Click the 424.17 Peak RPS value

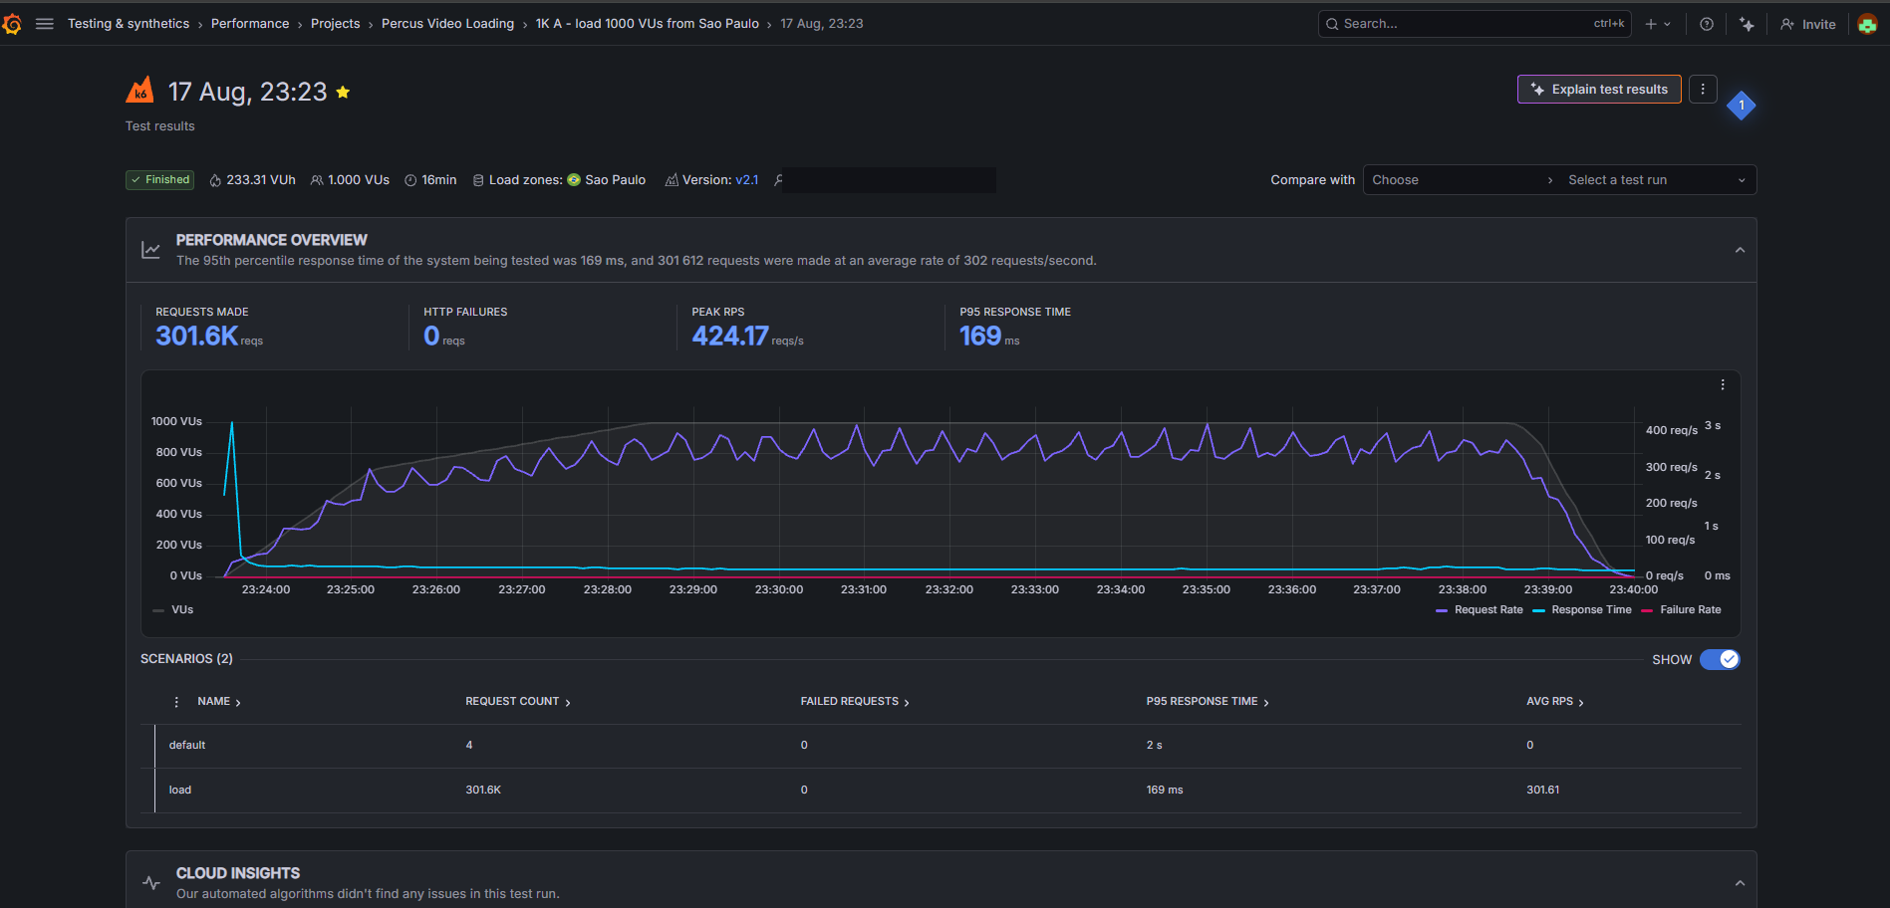pos(730,337)
